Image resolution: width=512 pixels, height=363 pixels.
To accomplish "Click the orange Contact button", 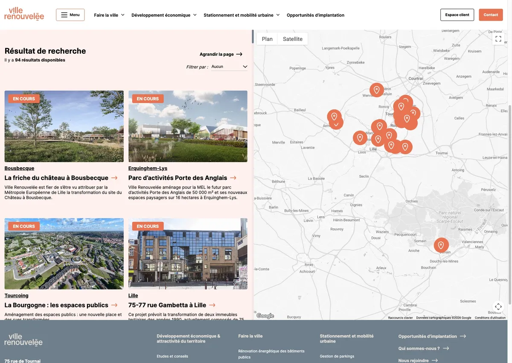I will (491, 15).
